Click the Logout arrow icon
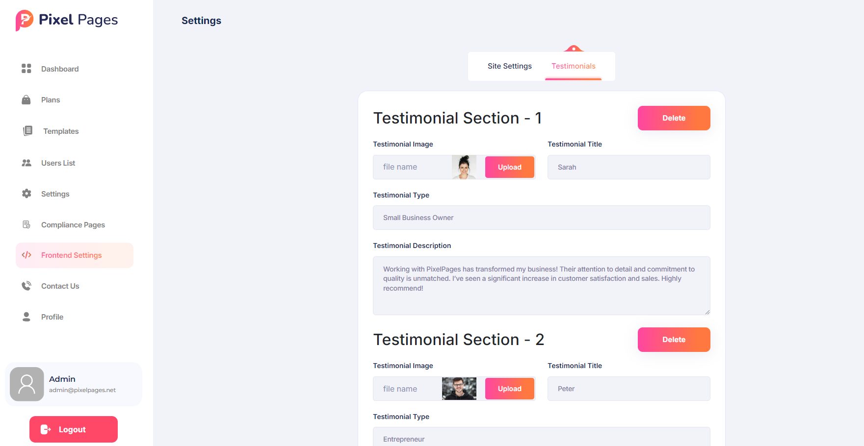864x446 pixels. point(46,429)
